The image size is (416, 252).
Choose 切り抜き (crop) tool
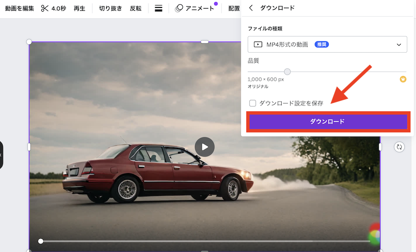pyautogui.click(x=110, y=8)
